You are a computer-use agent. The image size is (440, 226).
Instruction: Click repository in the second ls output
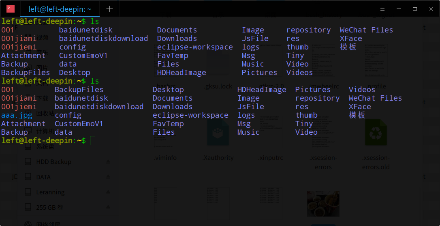pyautogui.click(x=317, y=98)
